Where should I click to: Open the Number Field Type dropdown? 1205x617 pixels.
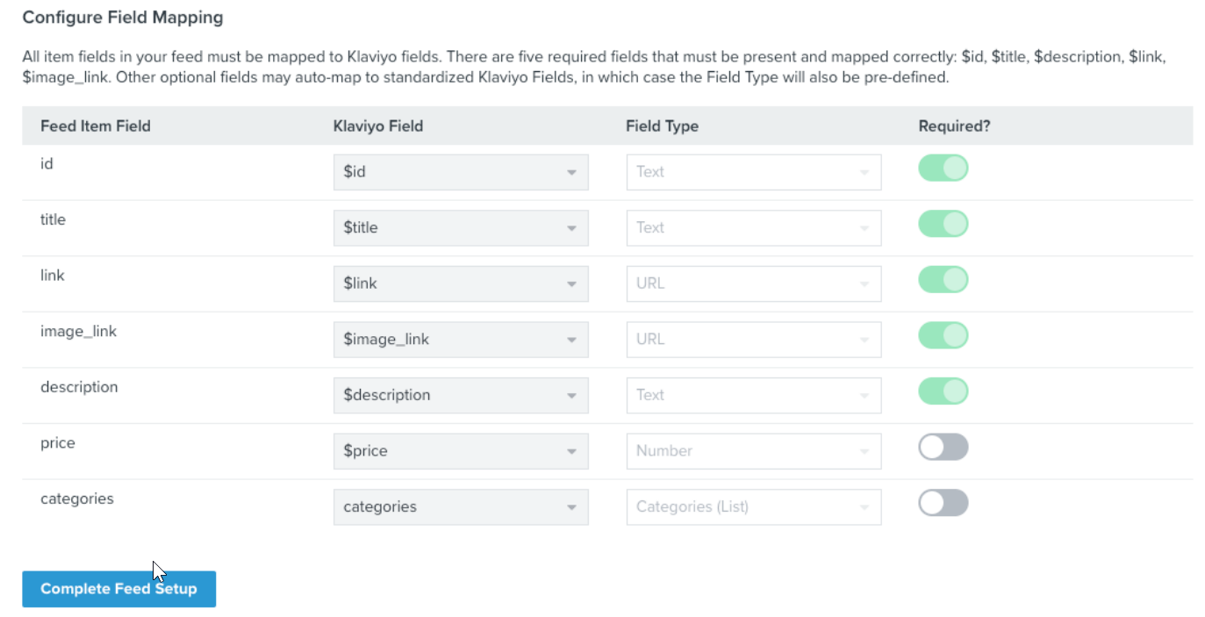click(753, 451)
